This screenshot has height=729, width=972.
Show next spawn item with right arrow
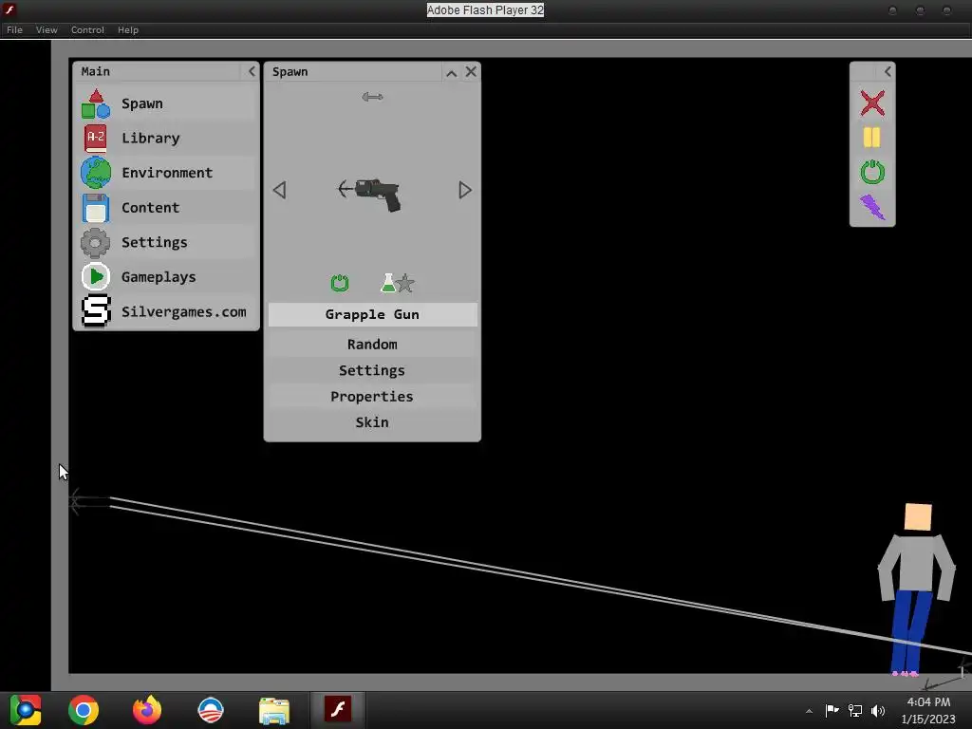(465, 190)
